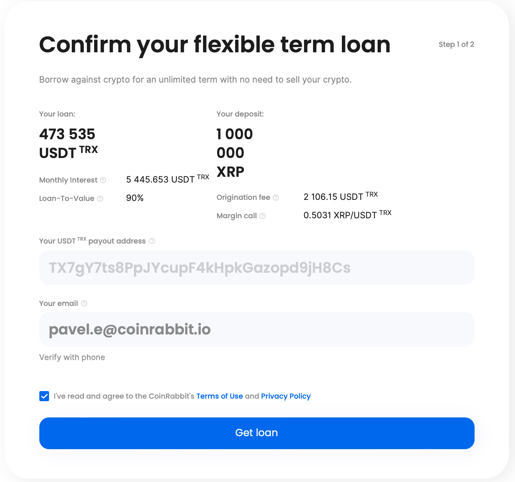Click the Margin call question mark icon
The height and width of the screenshot is (482, 515).
(263, 216)
